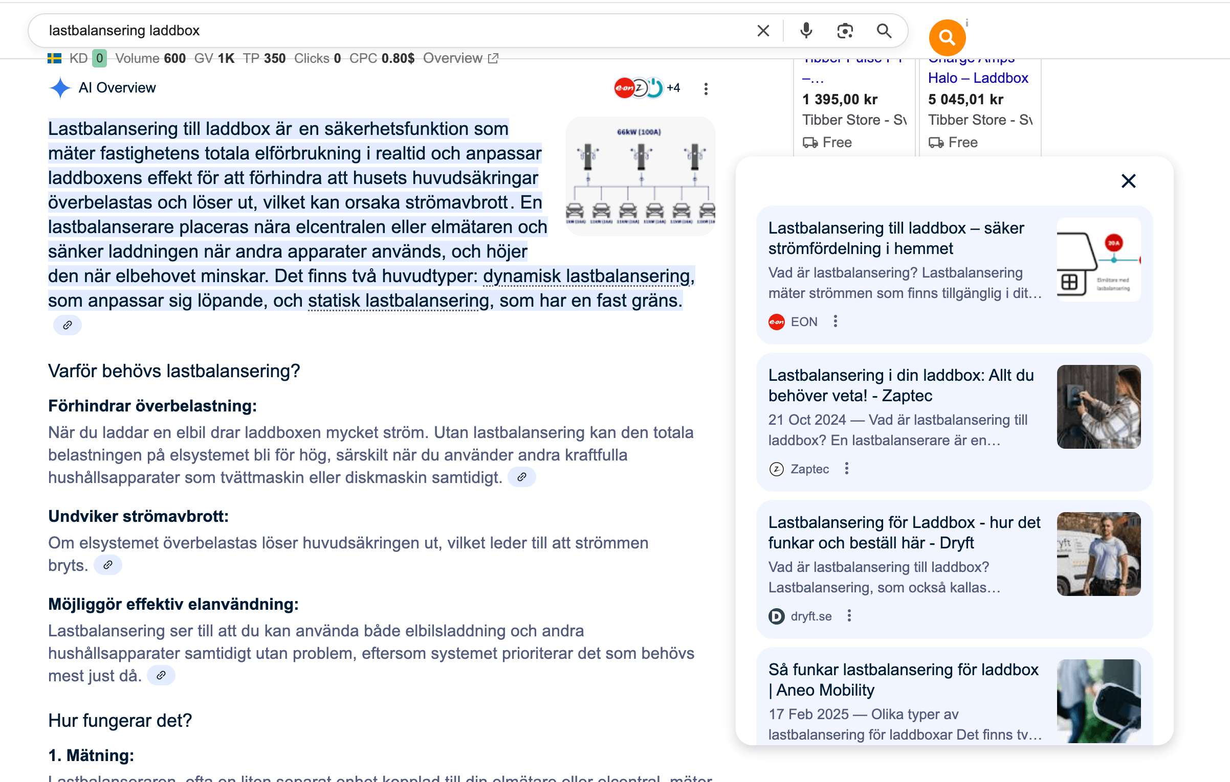
Task: Click Hur fungerar det? heading
Action: click(x=120, y=721)
